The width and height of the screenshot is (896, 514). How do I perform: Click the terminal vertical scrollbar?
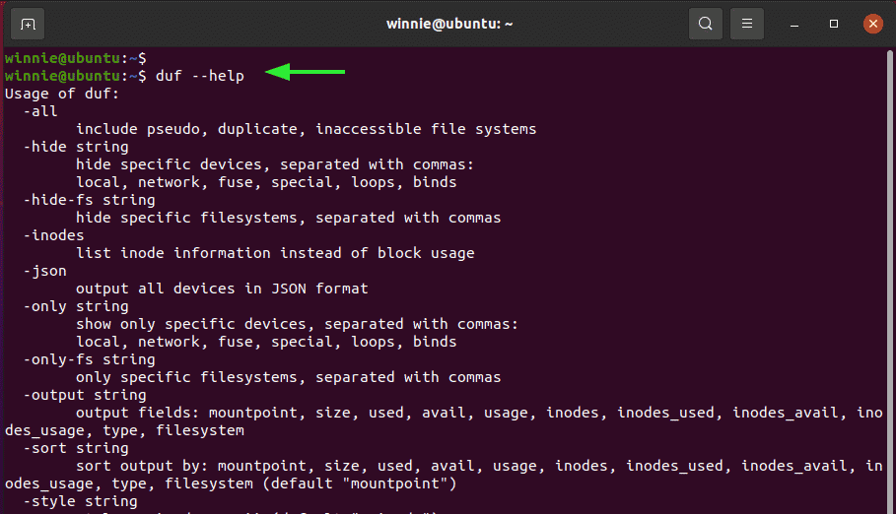tap(890, 280)
